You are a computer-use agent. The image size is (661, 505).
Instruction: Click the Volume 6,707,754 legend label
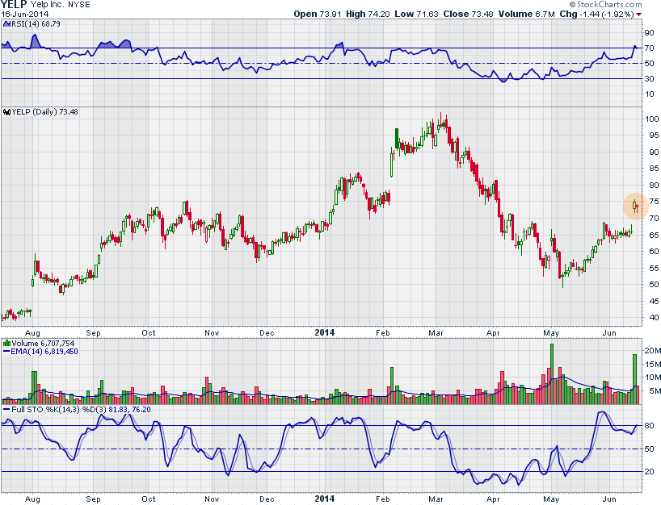[x=43, y=344]
